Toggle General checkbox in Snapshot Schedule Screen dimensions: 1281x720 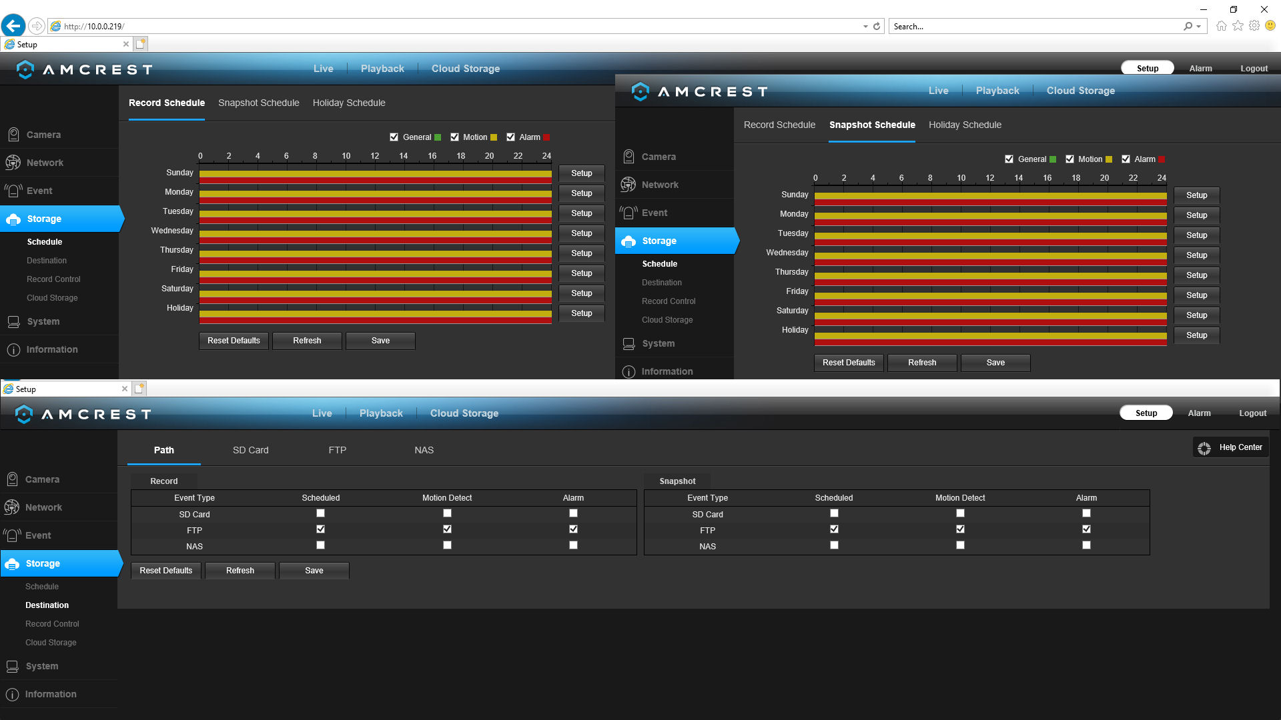1009,159
